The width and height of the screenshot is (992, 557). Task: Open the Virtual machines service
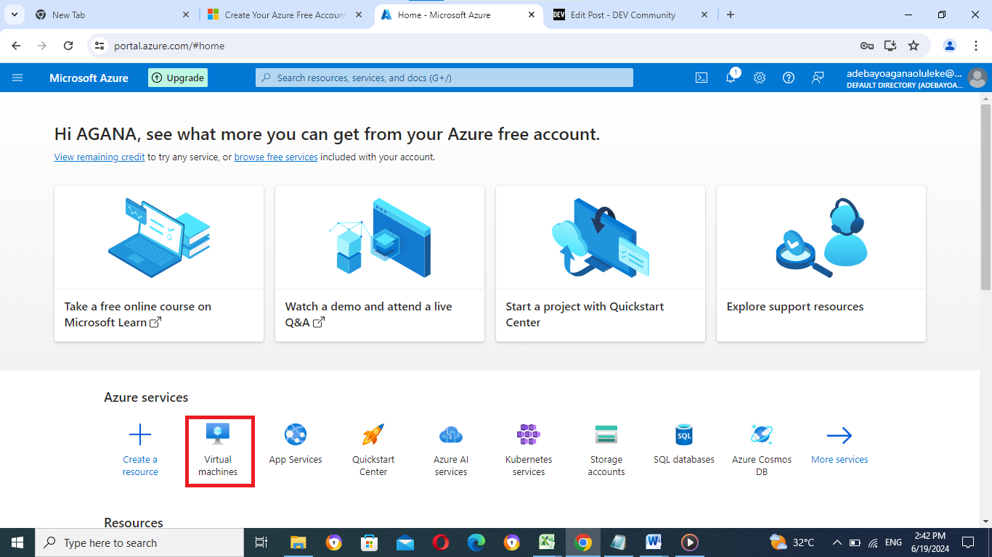[218, 450]
